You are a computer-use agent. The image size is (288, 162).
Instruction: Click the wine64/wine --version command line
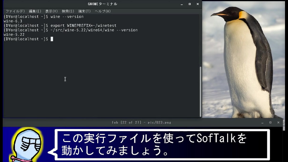pos(70,30)
